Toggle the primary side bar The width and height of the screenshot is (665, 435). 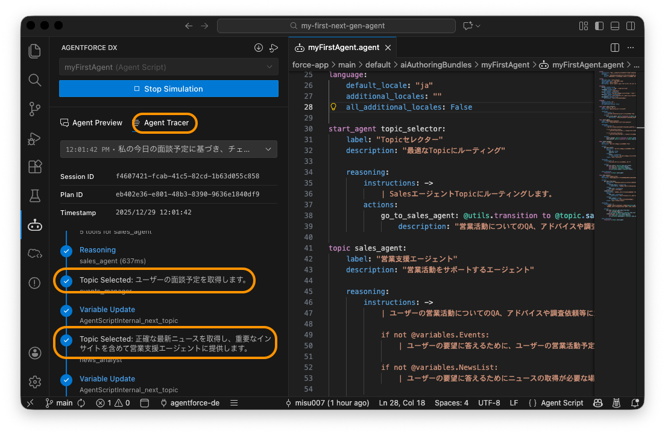pyautogui.click(x=599, y=26)
